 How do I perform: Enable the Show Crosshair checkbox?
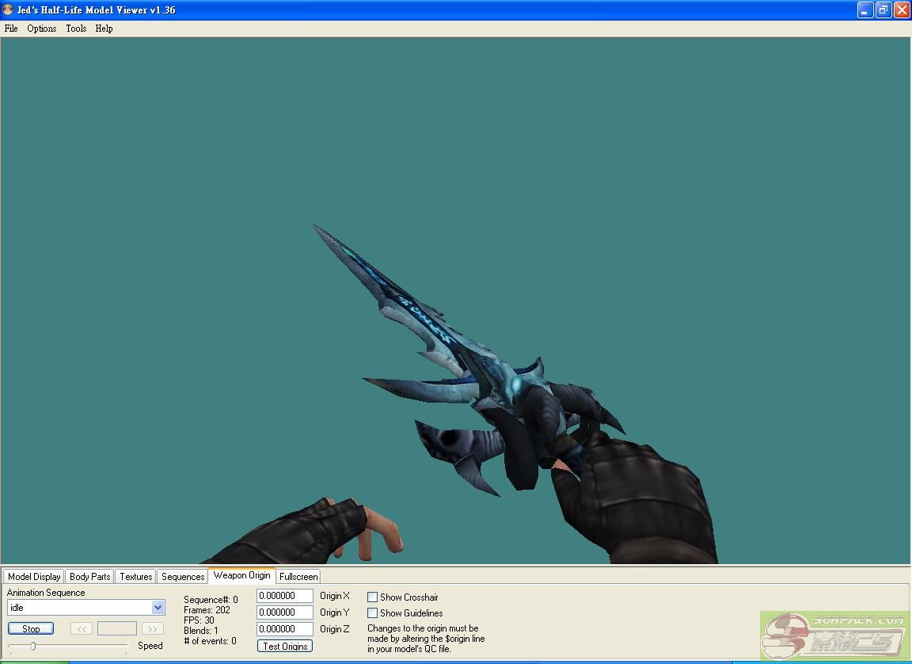[373, 597]
